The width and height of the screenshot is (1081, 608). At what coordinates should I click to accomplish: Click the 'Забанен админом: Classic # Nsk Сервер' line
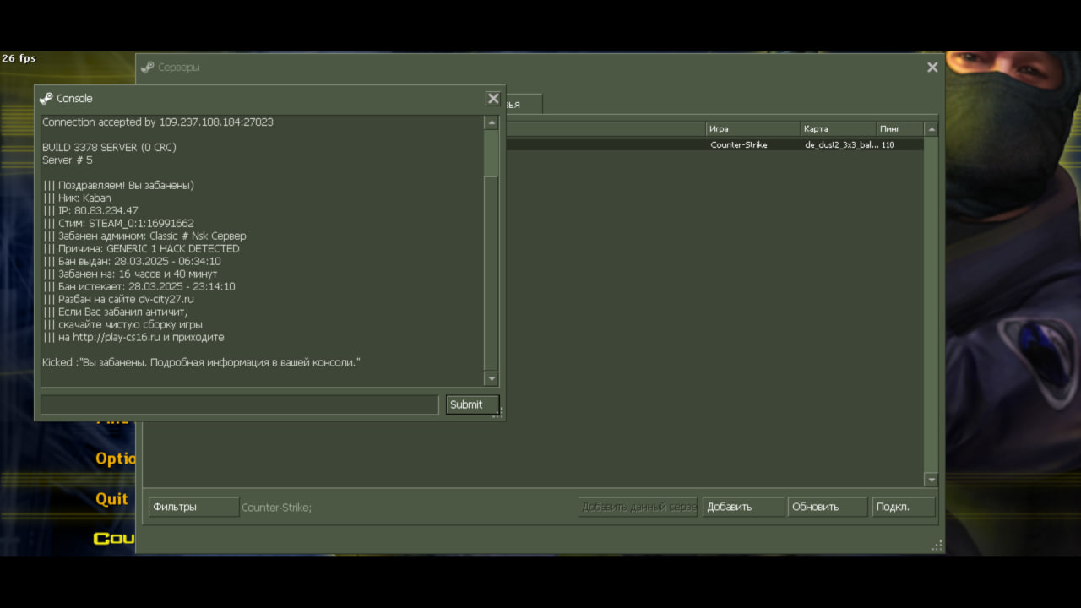(144, 236)
